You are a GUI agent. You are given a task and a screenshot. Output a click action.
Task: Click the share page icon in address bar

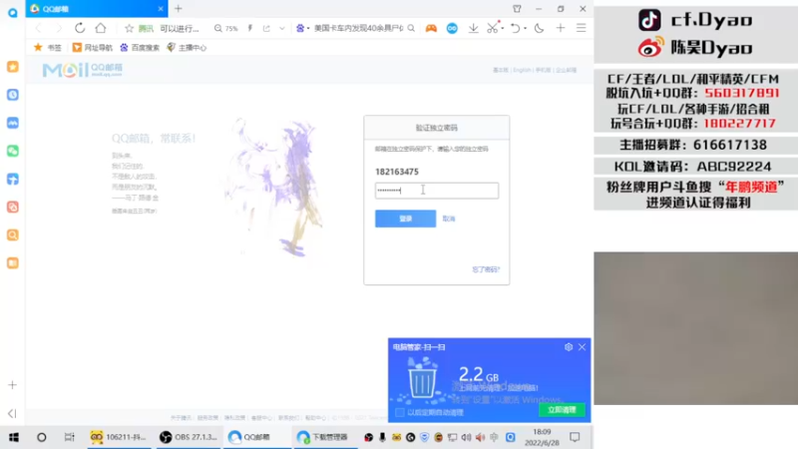(x=266, y=29)
